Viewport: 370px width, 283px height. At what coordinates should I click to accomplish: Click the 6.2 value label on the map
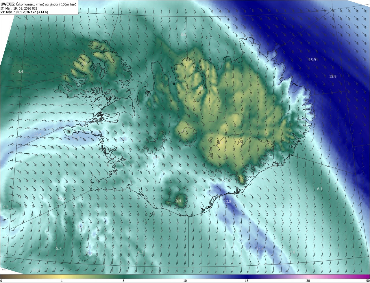point(5,207)
